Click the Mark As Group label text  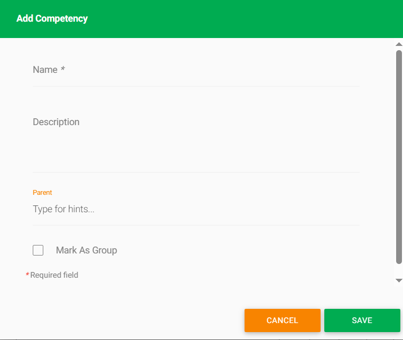[x=87, y=250]
